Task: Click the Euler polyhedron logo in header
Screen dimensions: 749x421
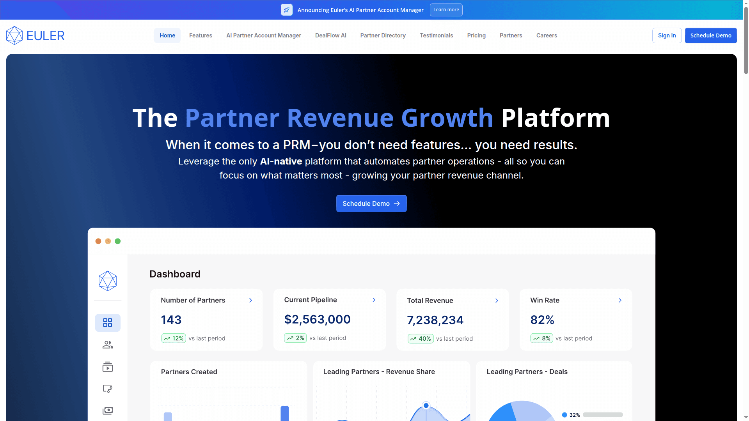Action: (14, 35)
